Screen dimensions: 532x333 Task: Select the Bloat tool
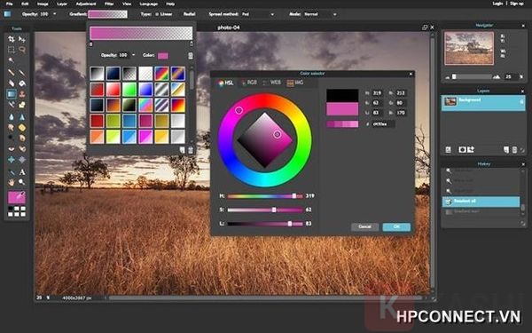[x=12, y=159]
